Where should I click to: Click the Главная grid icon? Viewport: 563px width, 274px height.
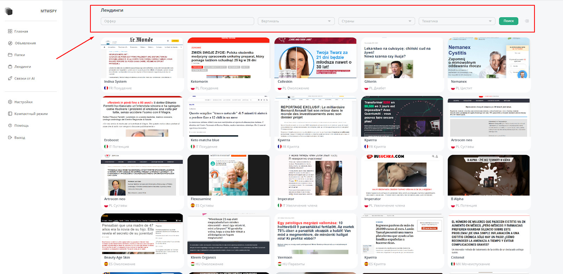(10, 31)
